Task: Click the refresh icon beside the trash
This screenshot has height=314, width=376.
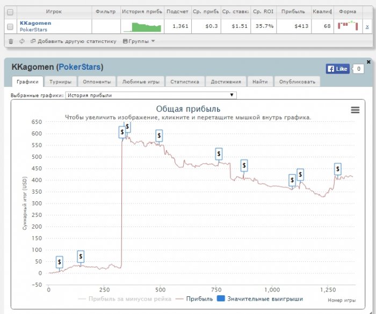Action: tap(22, 41)
